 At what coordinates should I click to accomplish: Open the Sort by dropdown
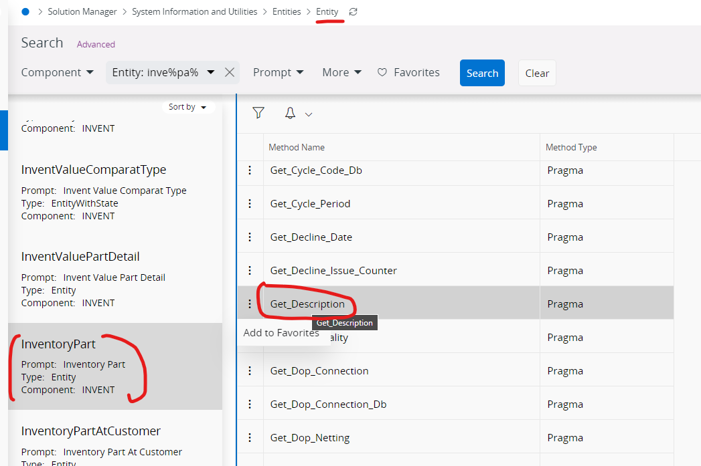187,107
